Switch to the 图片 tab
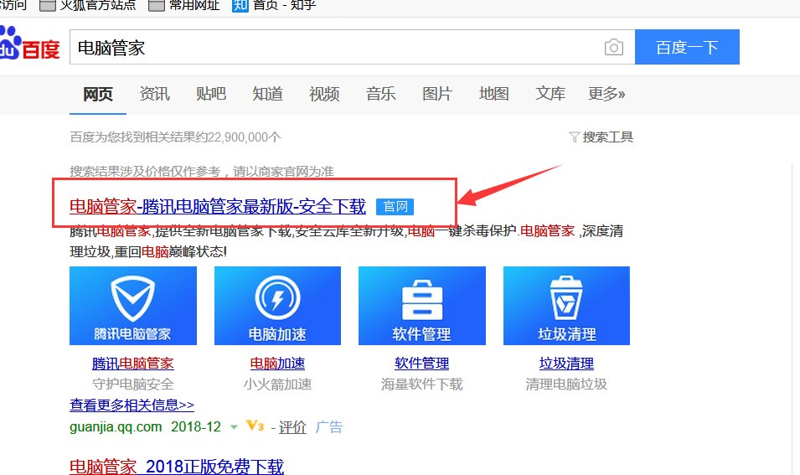The image size is (800, 475). tap(437, 94)
